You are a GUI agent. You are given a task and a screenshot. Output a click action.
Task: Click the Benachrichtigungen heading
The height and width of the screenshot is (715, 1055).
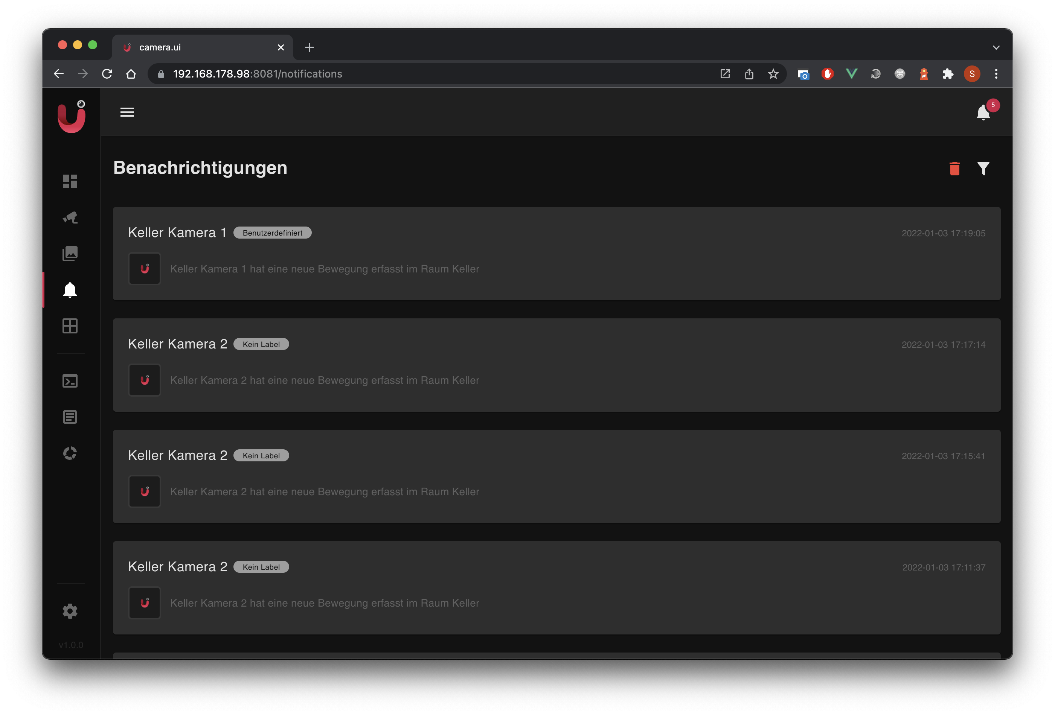200,167
